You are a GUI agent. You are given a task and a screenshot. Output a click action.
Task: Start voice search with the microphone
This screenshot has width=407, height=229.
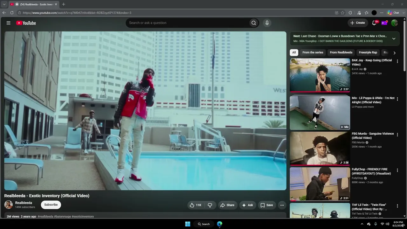(x=267, y=23)
